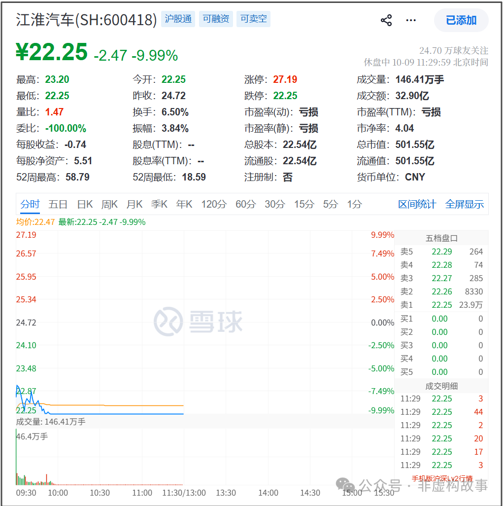Click the tall opening volume bar

(16, 457)
